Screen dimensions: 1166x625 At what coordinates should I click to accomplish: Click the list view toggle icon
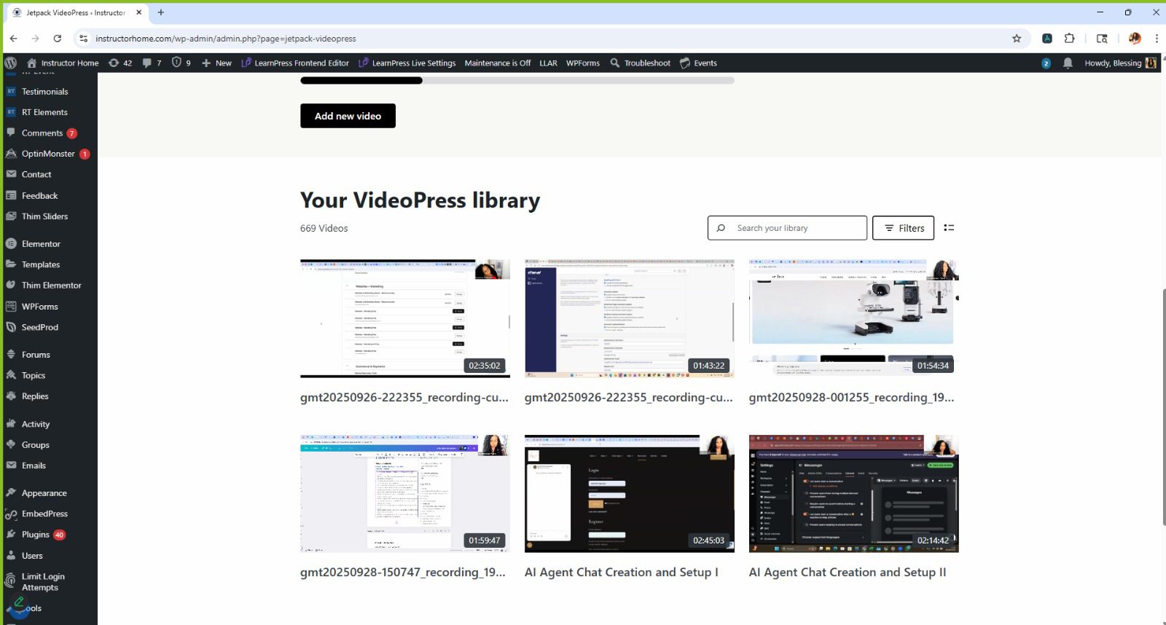pyautogui.click(x=949, y=228)
